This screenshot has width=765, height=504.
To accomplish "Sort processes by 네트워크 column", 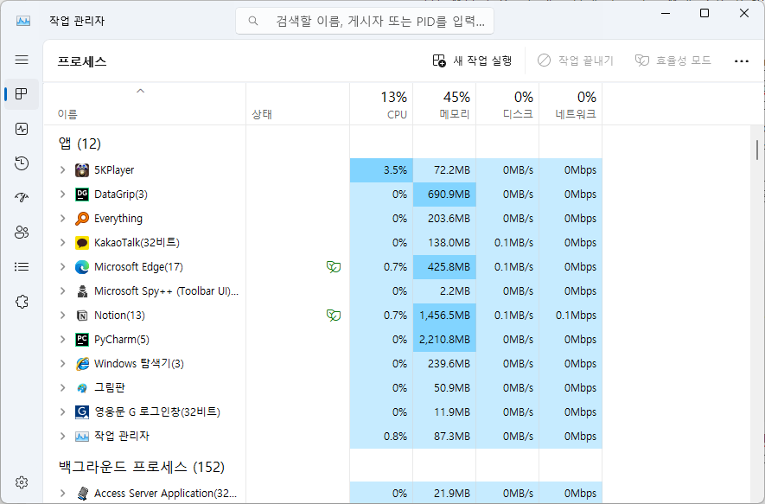I will tap(571, 104).
